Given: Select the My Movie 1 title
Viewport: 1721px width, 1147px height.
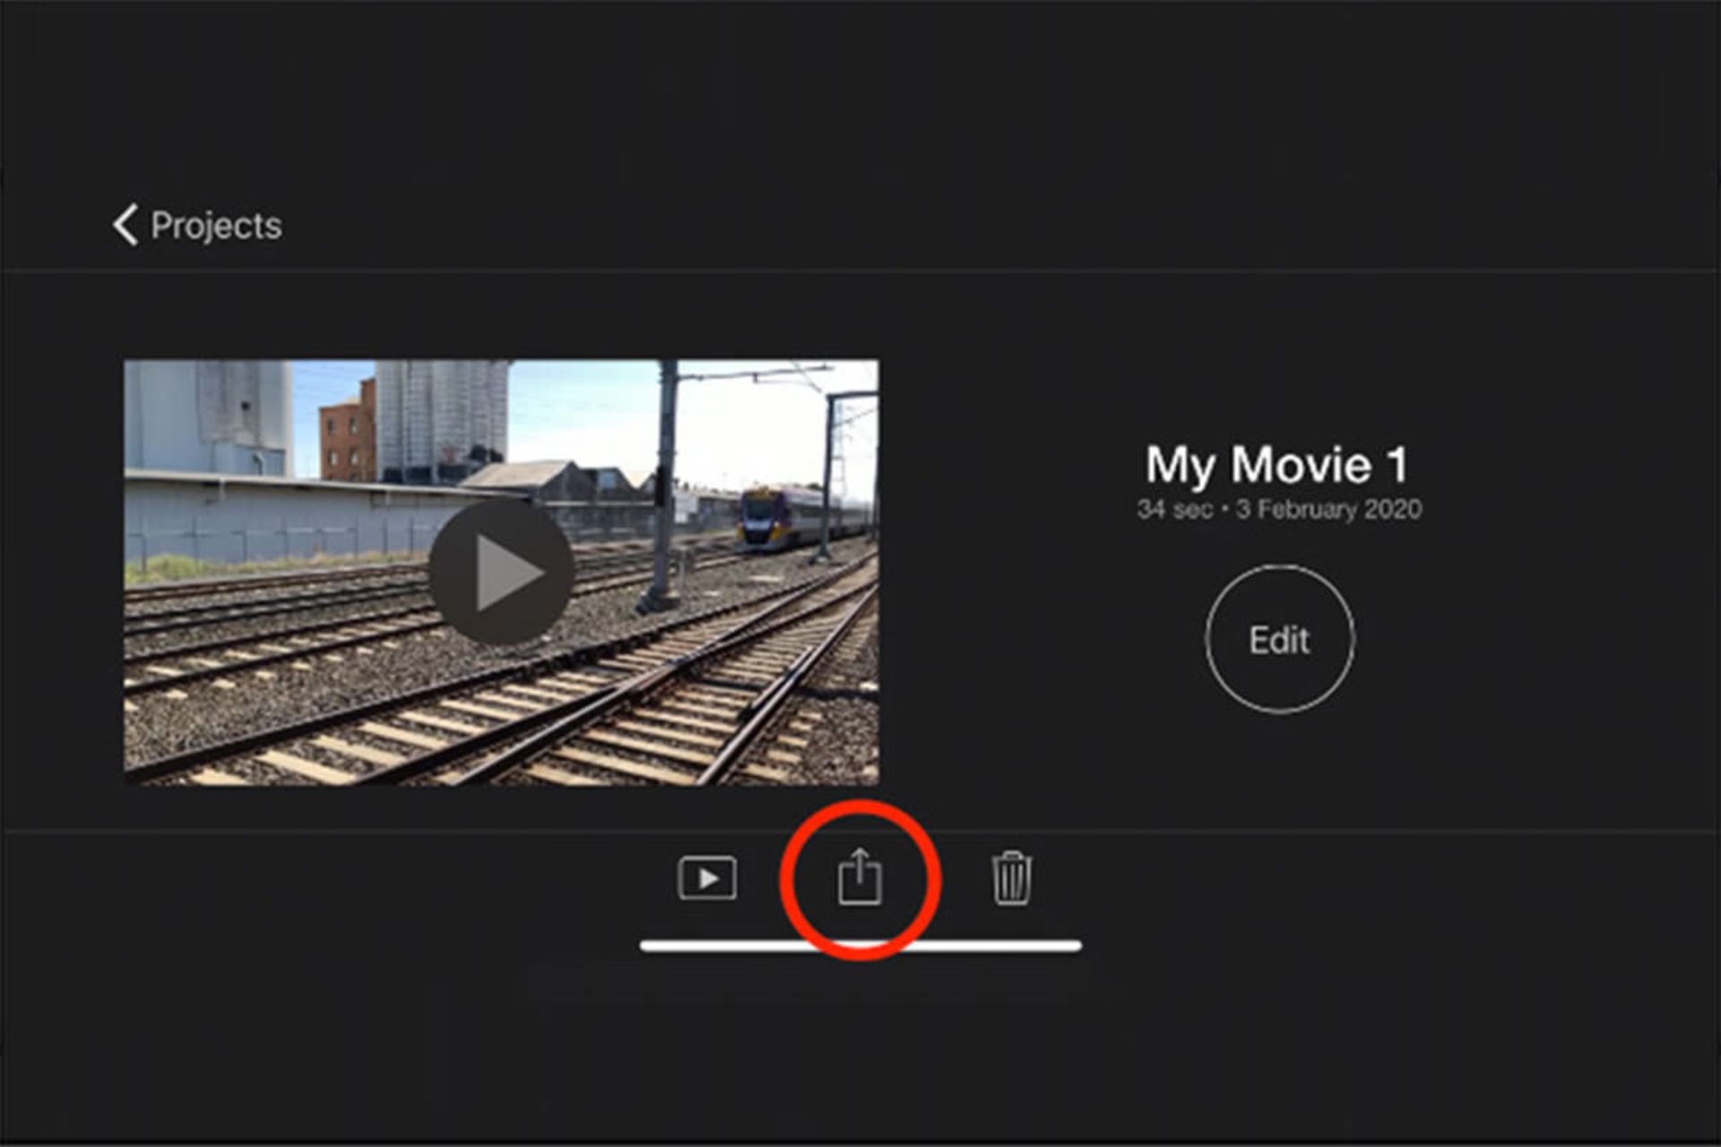Looking at the screenshot, I should coord(1277,465).
